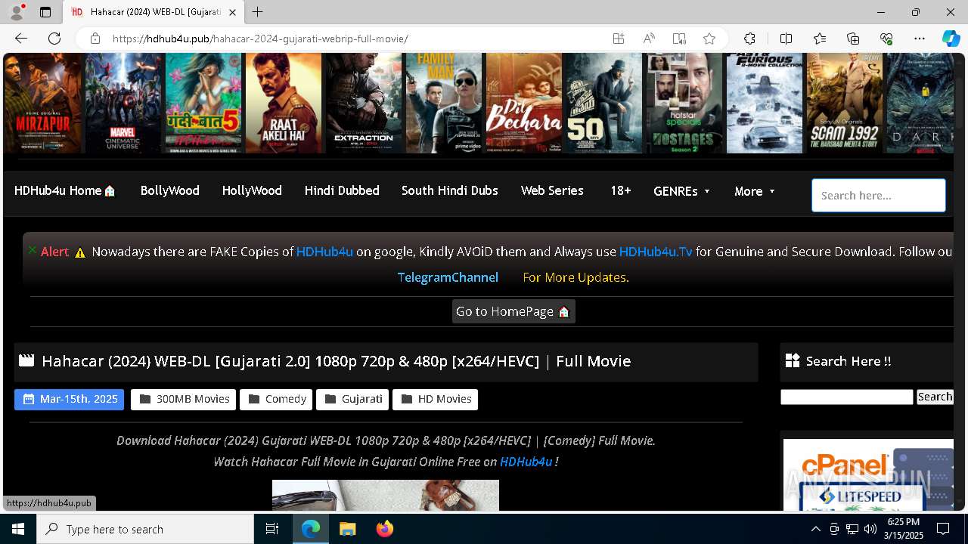Open the HollyWood menu item
Image resolution: width=968 pixels, height=544 pixels.
pyautogui.click(x=252, y=190)
